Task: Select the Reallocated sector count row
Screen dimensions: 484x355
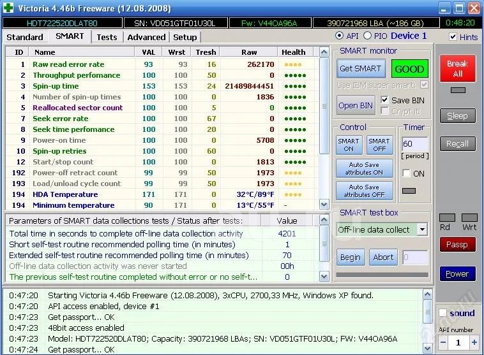Action: [x=162, y=108]
